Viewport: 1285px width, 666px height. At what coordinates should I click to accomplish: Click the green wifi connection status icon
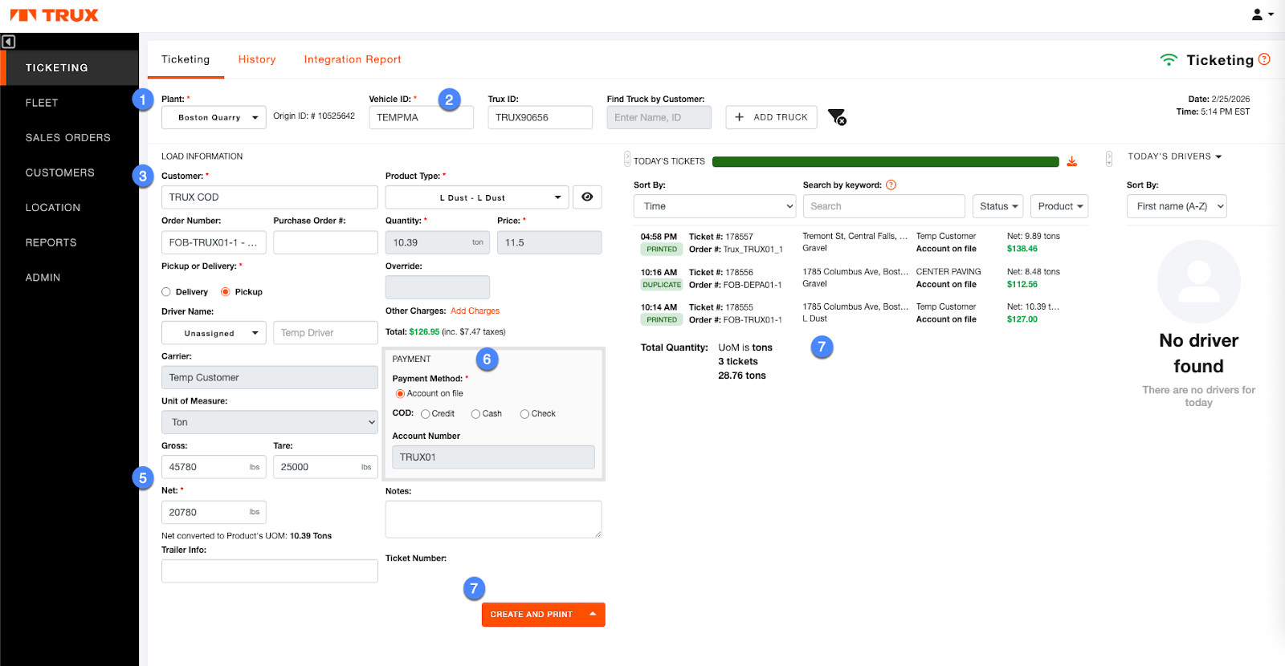point(1169,60)
